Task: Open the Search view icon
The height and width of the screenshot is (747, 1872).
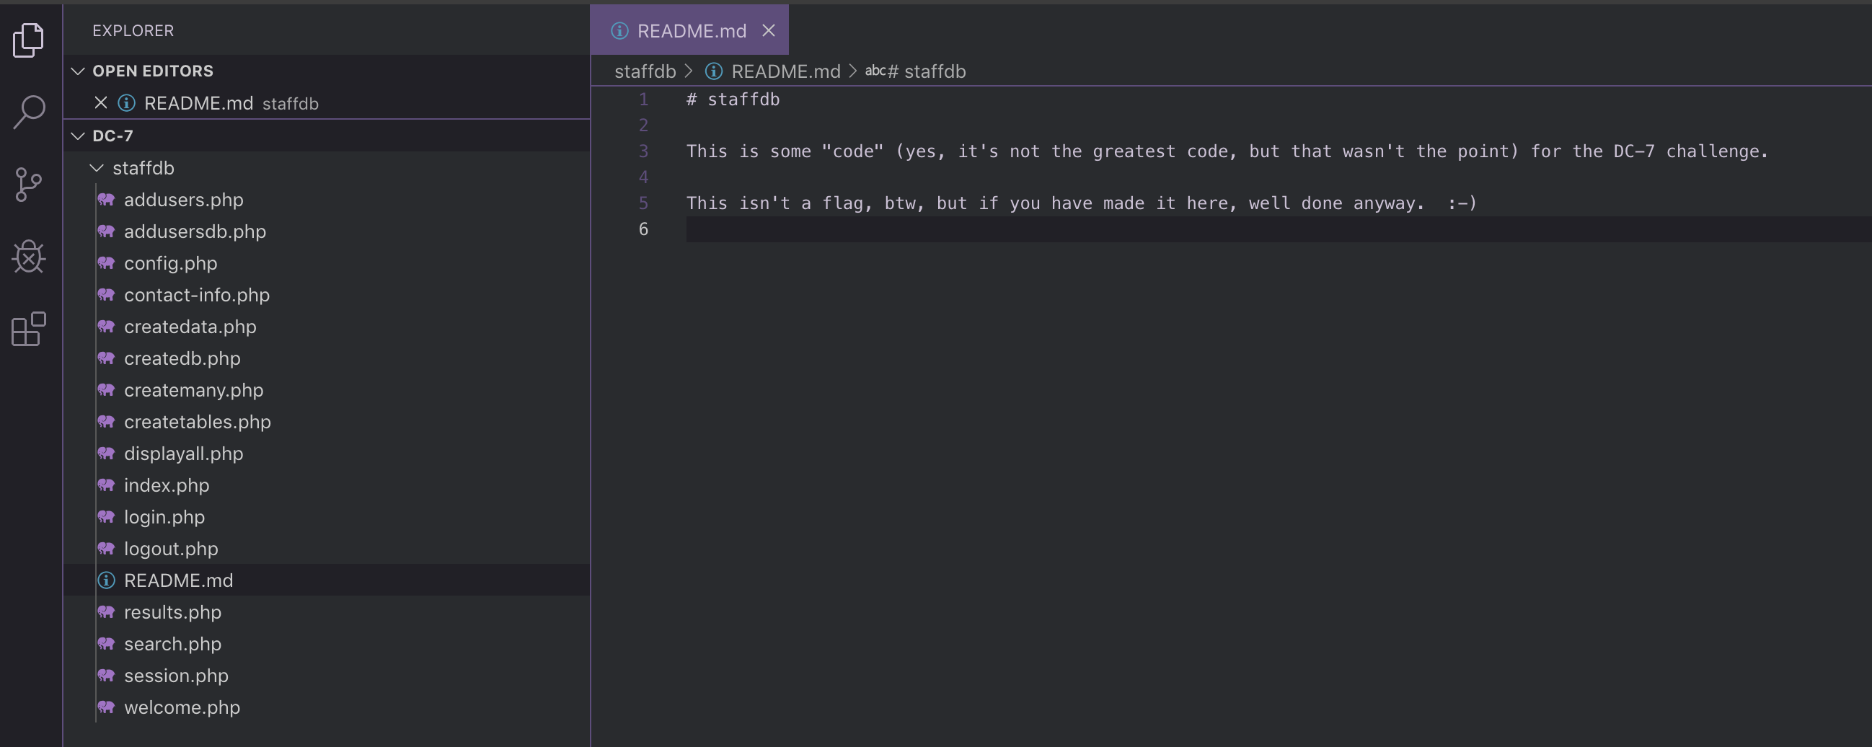Action: point(28,112)
